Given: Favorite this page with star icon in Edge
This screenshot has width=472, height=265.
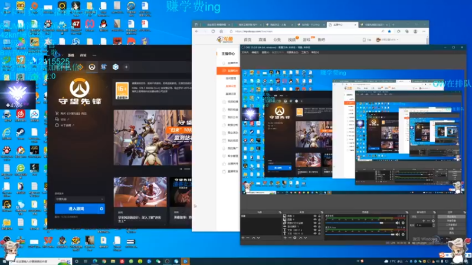Looking at the screenshot, I should 389,31.
